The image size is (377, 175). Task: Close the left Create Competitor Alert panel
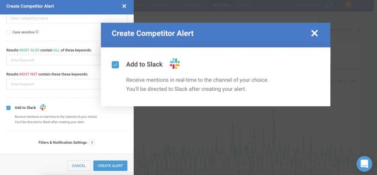(124, 6)
